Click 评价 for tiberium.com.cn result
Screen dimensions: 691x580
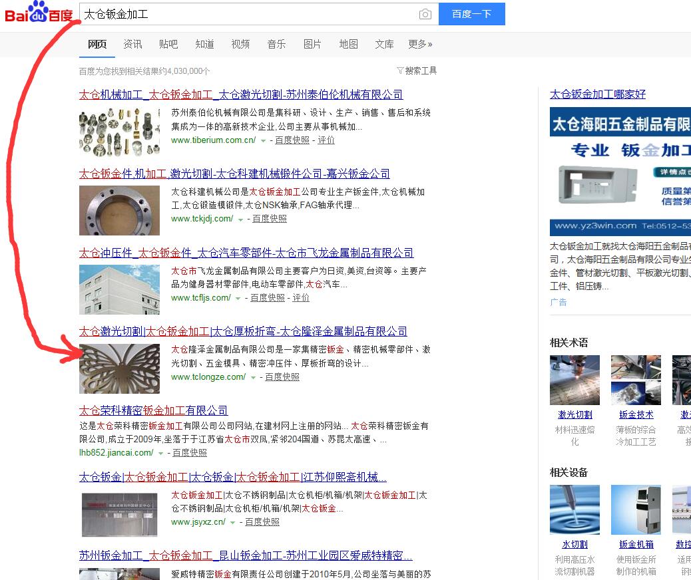click(x=326, y=140)
